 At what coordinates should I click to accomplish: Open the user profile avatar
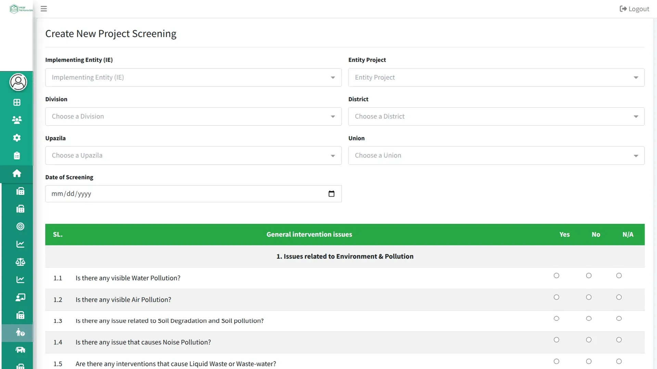coord(18,82)
